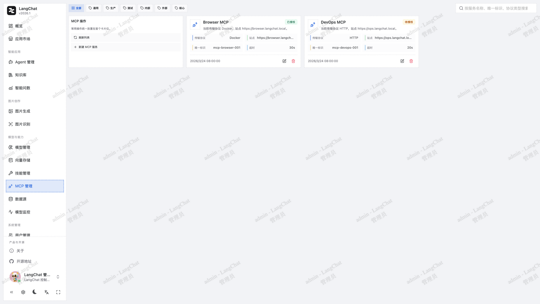The height and width of the screenshot is (304, 540).
Task: Click 刷新列表 refresh button
Action: coord(126,37)
